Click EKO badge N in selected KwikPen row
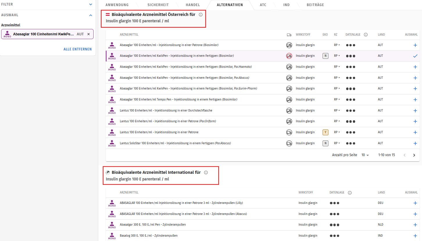This screenshot has width=422, height=241. 326,56
